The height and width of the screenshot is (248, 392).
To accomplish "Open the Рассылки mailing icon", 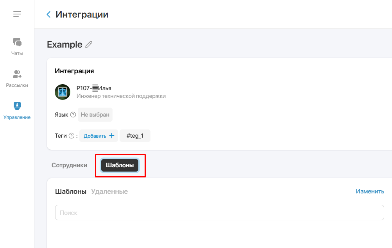I will [x=17, y=74].
